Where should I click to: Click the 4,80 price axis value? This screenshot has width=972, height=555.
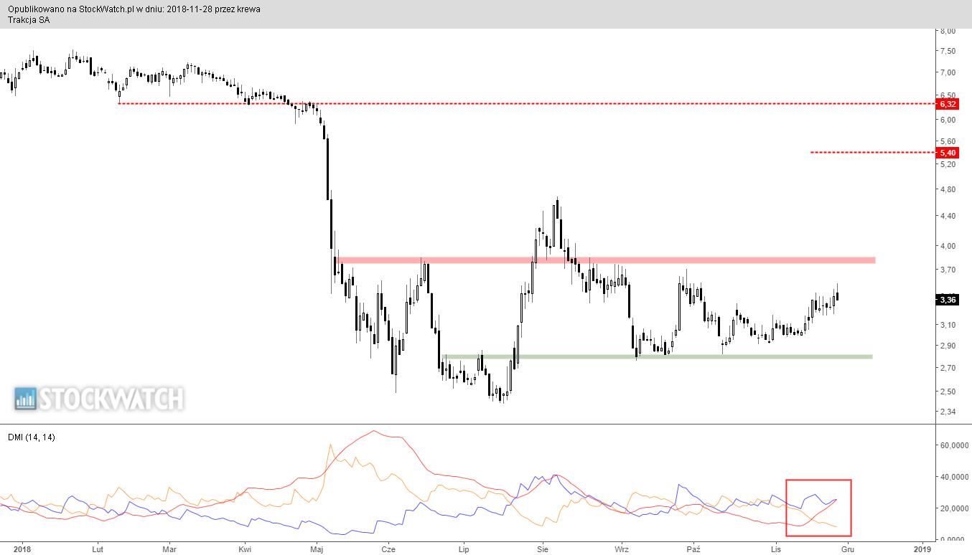tap(948, 189)
